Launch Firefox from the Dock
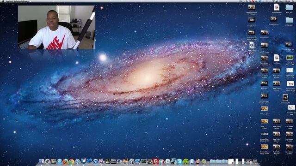This screenshot has height=166, width=296. coord(66,161)
